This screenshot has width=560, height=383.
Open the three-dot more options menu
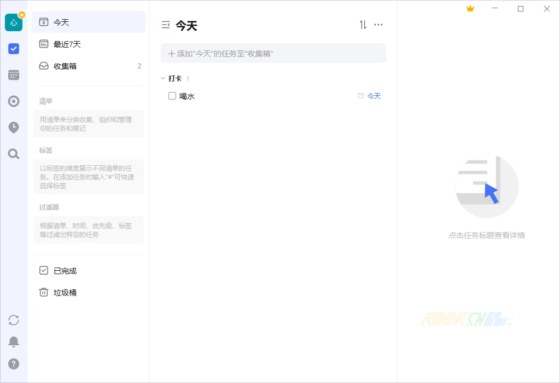[378, 25]
